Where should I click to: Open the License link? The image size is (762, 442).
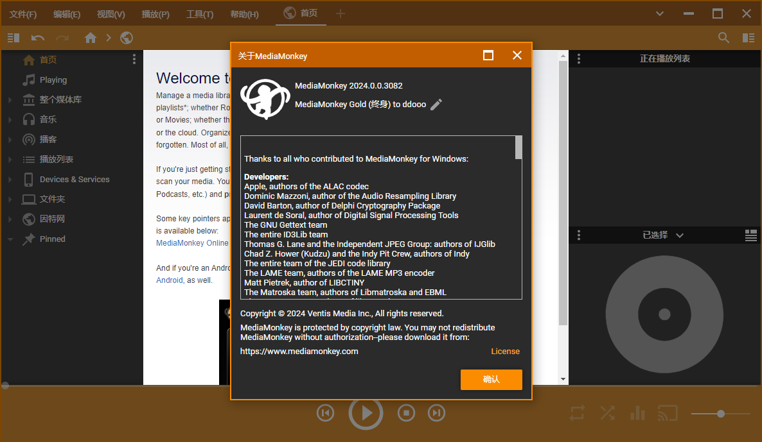[x=506, y=352]
